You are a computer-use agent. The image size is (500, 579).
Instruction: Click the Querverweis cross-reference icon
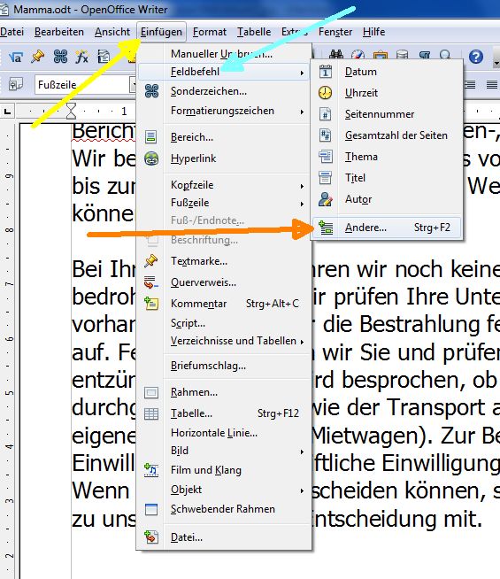151,282
